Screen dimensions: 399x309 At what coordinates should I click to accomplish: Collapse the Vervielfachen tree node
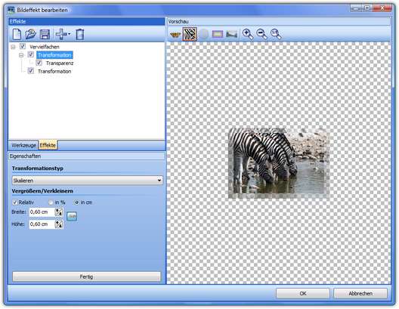point(14,47)
